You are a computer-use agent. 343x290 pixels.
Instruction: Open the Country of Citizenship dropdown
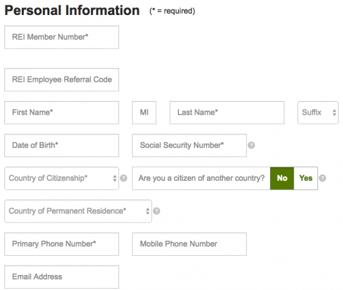click(x=62, y=178)
